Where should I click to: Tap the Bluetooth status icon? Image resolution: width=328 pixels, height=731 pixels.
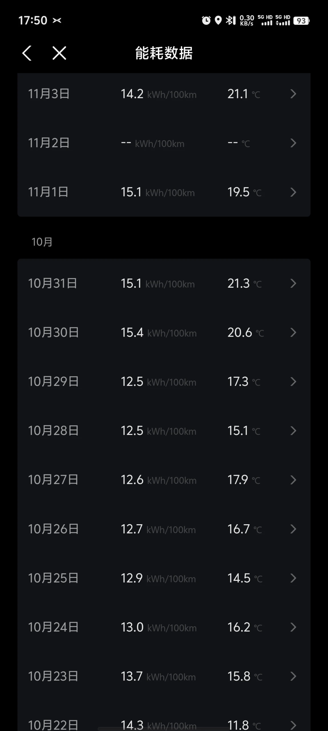(230, 21)
